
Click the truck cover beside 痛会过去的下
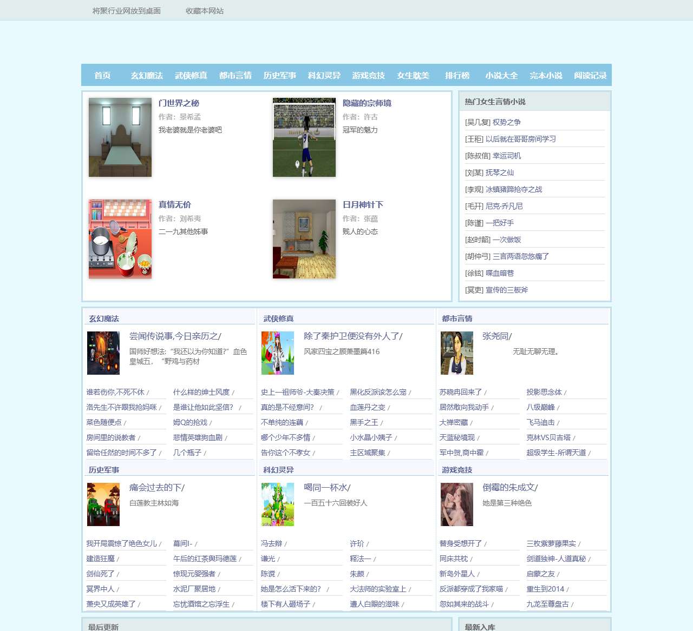pyautogui.click(x=103, y=504)
